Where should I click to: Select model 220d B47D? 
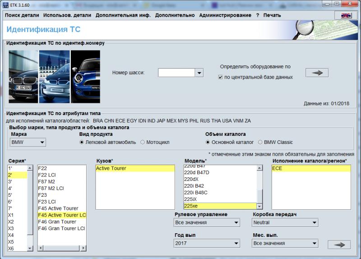point(220,172)
